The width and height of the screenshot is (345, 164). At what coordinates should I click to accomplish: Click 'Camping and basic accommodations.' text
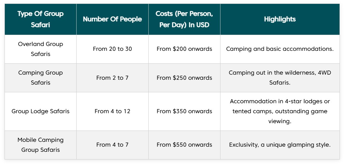click(x=280, y=49)
